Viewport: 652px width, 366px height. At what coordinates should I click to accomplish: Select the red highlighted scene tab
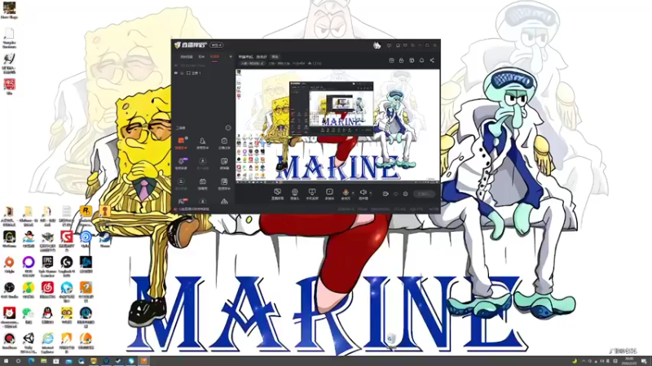click(x=214, y=56)
